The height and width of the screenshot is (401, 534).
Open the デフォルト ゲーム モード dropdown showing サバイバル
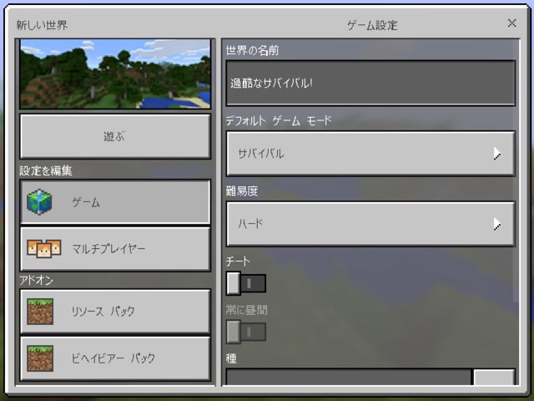pos(370,154)
